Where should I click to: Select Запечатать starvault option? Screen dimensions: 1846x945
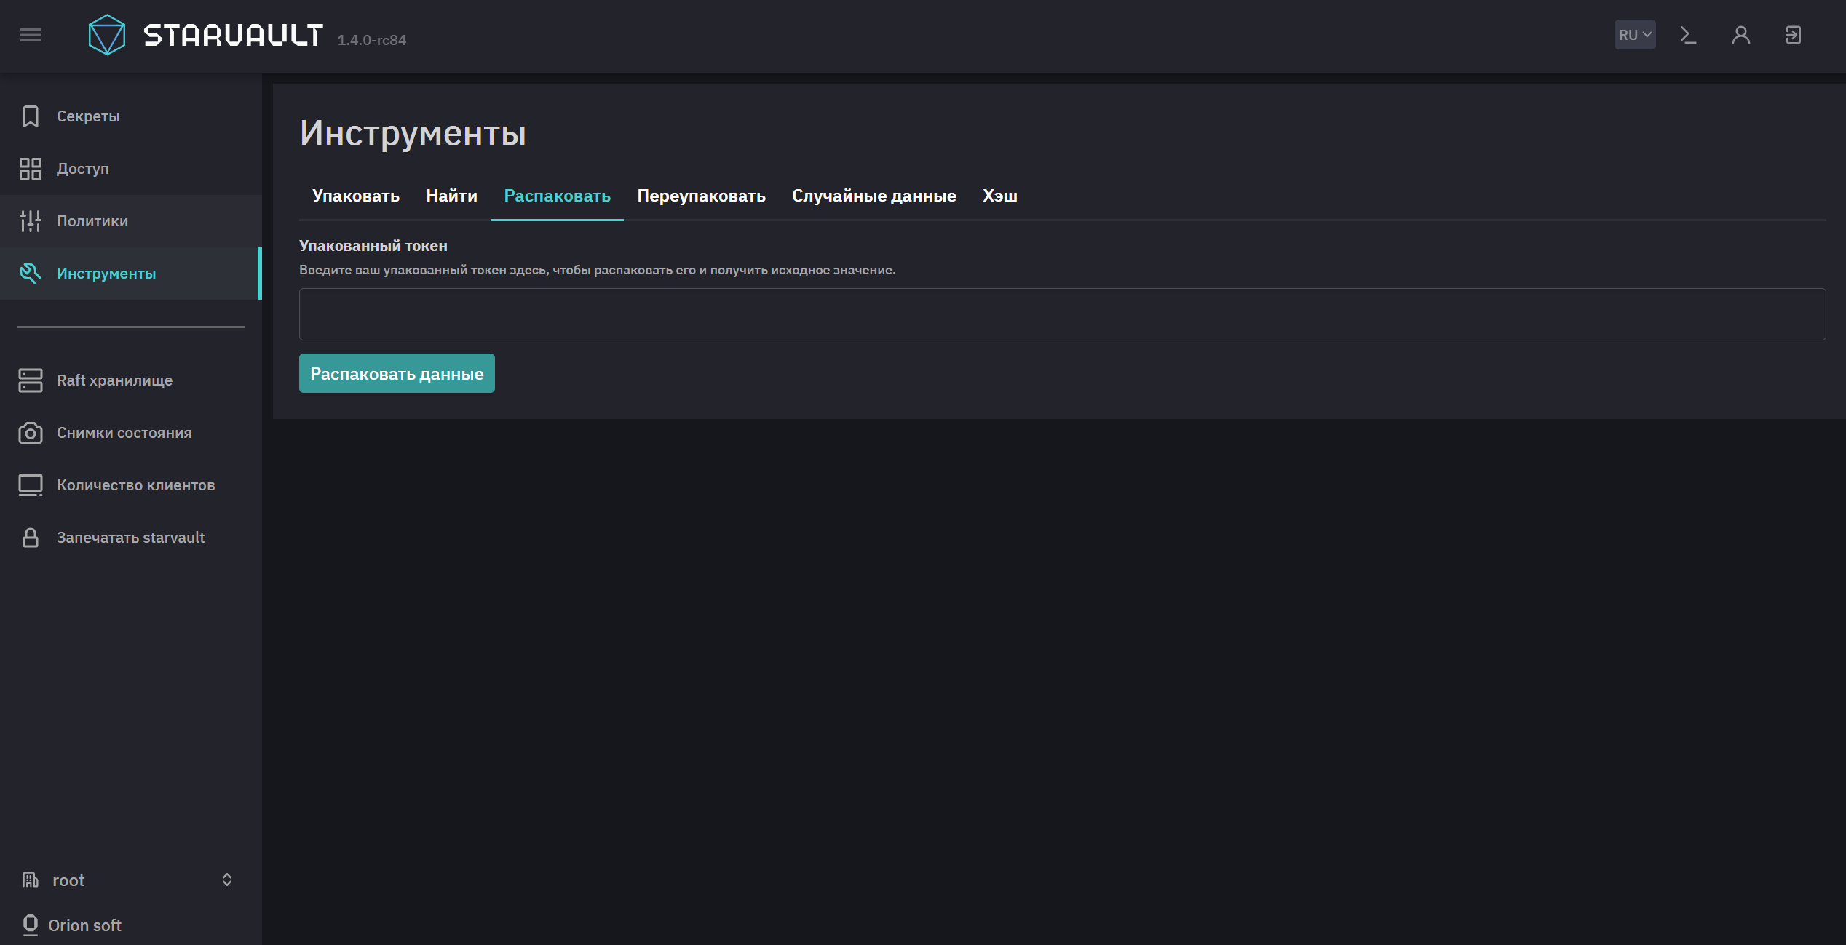(x=131, y=538)
